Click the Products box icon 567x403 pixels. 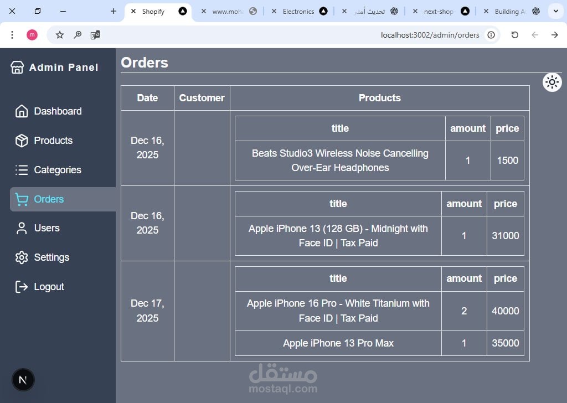(x=22, y=141)
